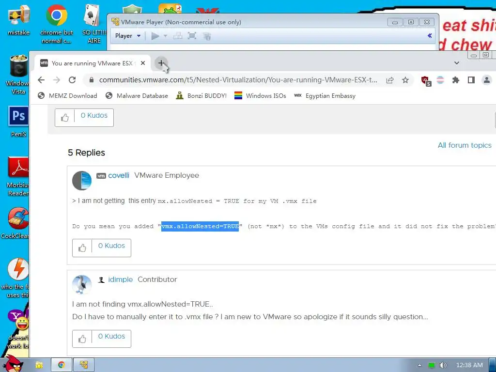Screen dimensions: 496x372
Task: Click the 12:38 AM taskbar clock
Action: [469, 365]
